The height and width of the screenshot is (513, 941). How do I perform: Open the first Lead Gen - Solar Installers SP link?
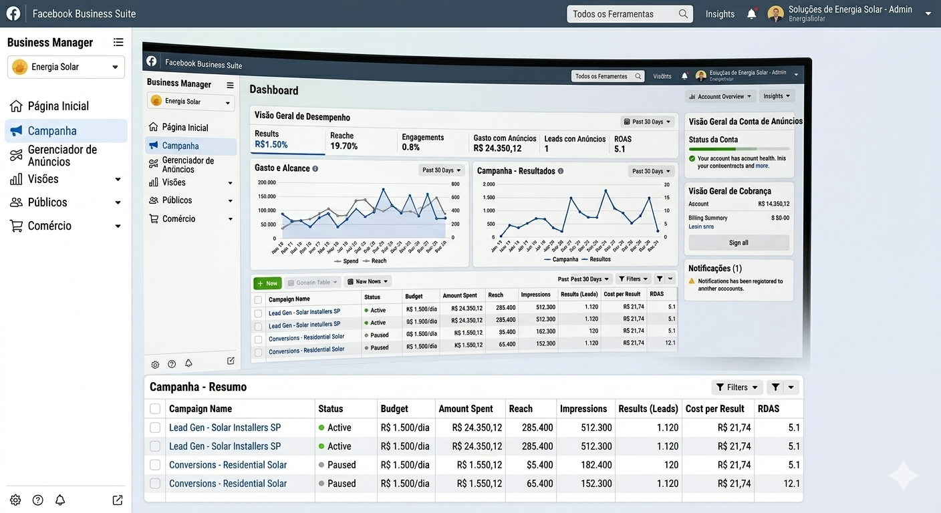225,427
